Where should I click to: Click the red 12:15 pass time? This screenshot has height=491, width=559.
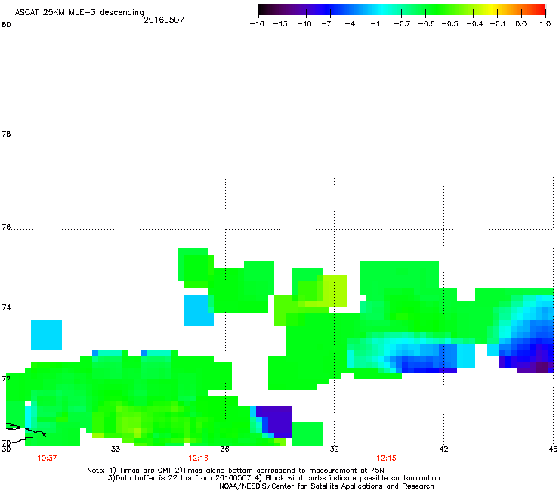point(387,459)
